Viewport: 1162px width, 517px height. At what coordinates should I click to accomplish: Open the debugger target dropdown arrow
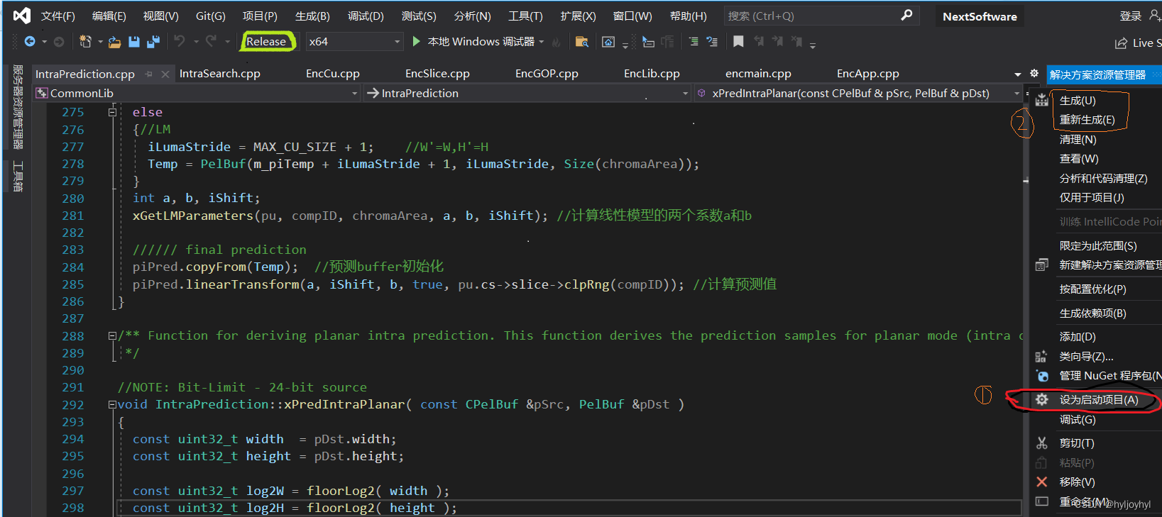point(542,42)
